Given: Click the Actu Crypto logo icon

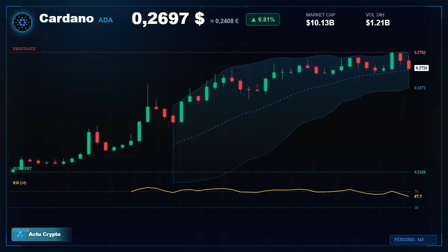Looking at the screenshot, I should point(21,234).
